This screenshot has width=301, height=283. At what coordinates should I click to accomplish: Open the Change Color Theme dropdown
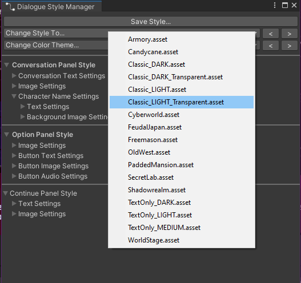pos(55,45)
